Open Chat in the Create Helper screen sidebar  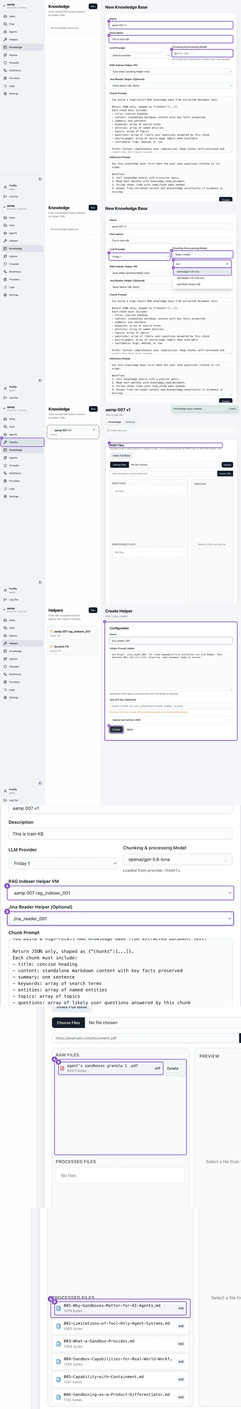pos(22,628)
